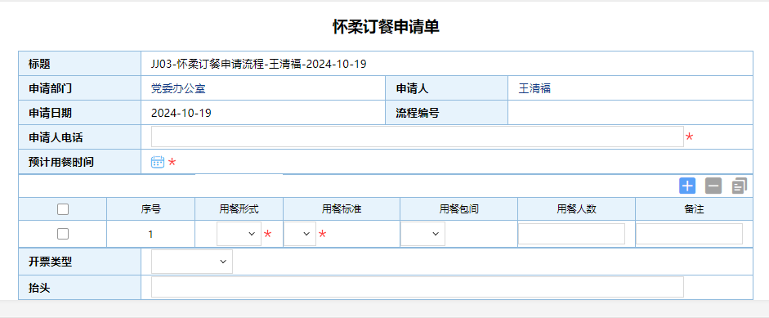Select the 序号 column header
Image resolution: width=769 pixels, height=318 pixels.
point(150,209)
